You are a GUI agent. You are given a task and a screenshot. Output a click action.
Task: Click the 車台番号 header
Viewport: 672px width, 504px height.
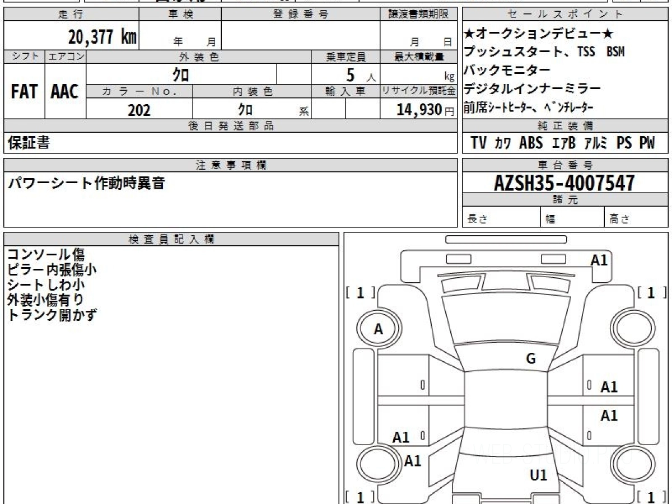coord(566,165)
